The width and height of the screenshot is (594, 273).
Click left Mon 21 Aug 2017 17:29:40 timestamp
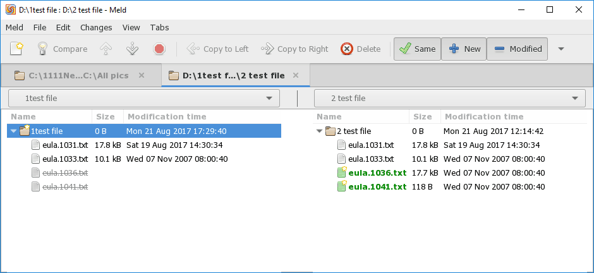pos(176,131)
